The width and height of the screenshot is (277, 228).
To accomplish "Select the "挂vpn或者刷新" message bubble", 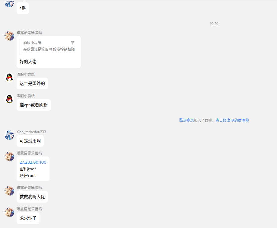I will point(33,105).
